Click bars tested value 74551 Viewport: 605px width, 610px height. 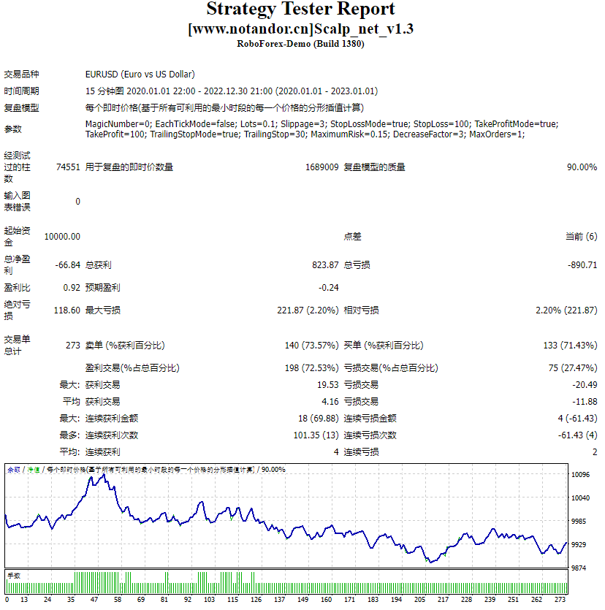tap(68, 167)
